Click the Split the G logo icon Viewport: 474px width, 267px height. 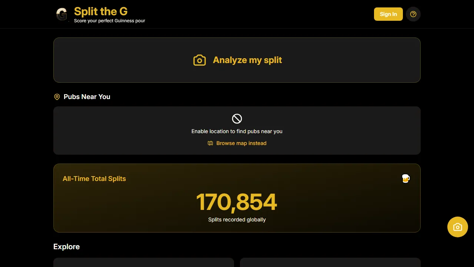tap(61, 14)
